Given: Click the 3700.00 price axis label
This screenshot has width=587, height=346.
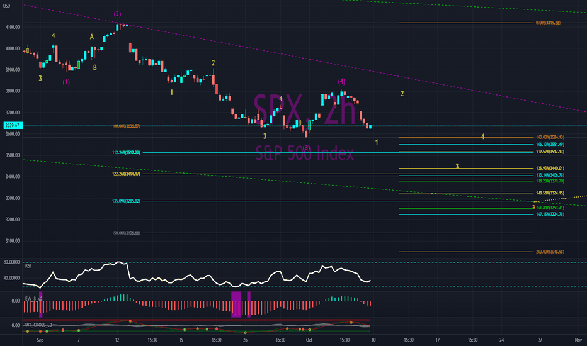Looking at the screenshot, I should click(13, 113).
